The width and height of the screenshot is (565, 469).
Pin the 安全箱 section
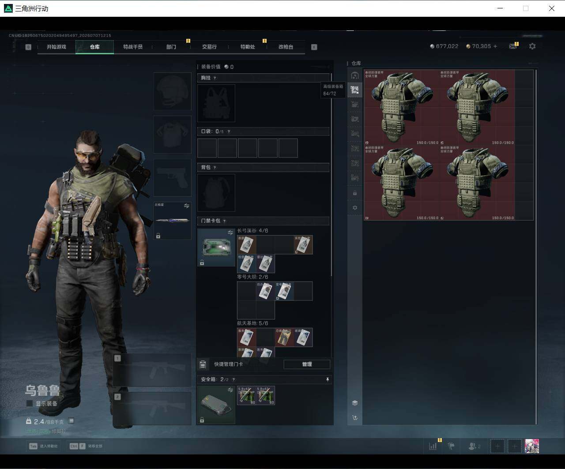328,379
